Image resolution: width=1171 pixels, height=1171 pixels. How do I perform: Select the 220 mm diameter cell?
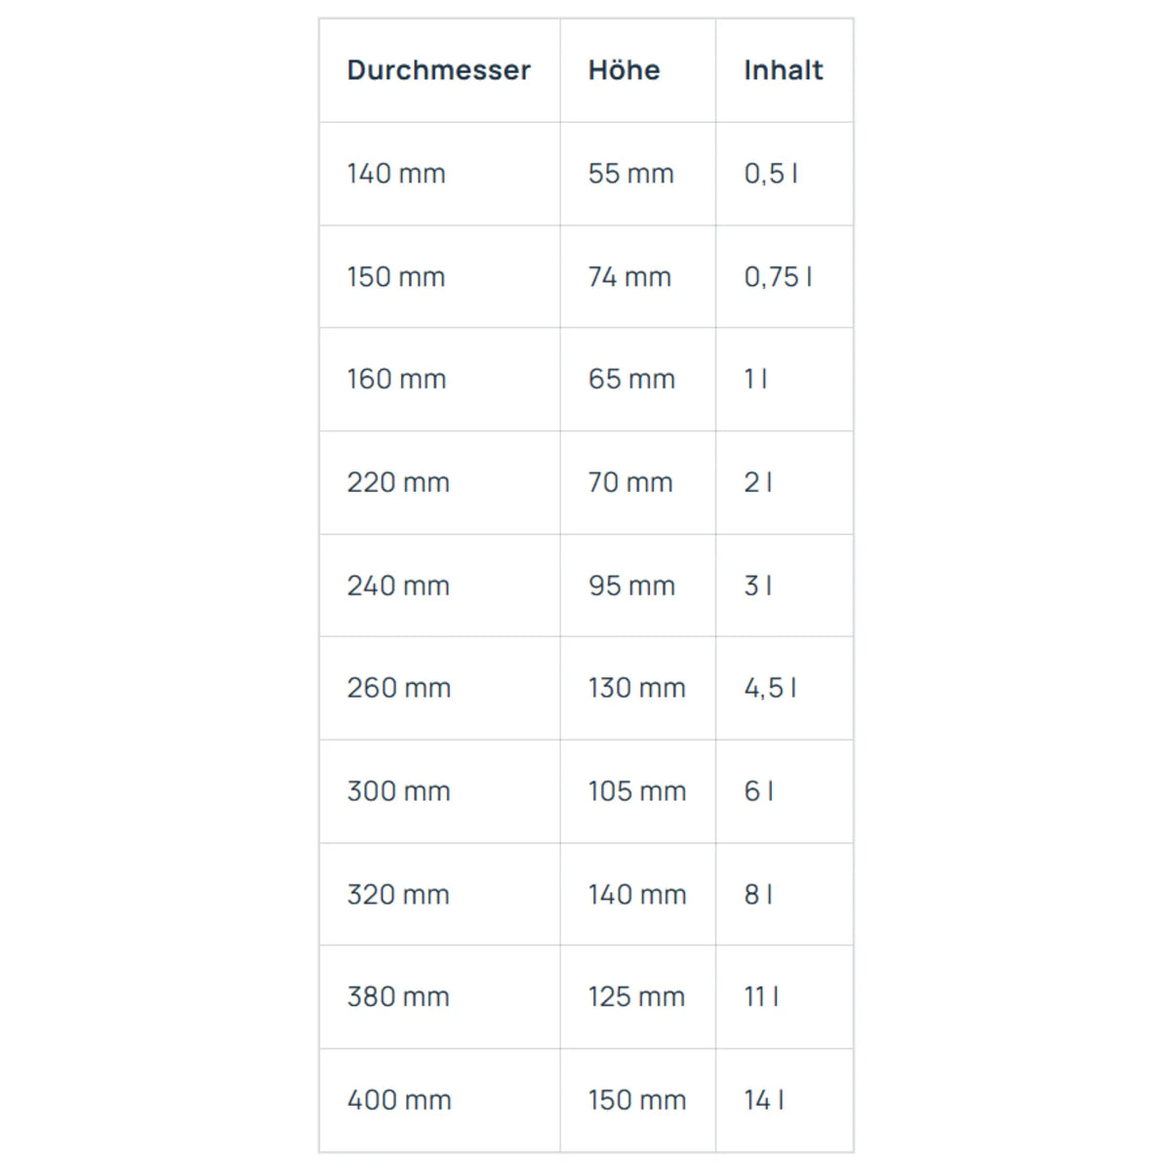(x=439, y=483)
